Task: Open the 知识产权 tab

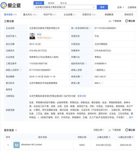Action: pos(50,14)
